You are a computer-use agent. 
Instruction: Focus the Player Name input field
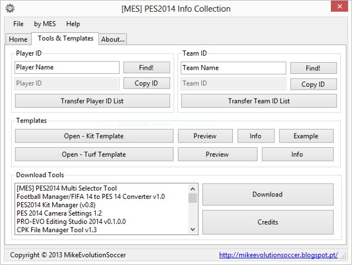[x=67, y=67]
